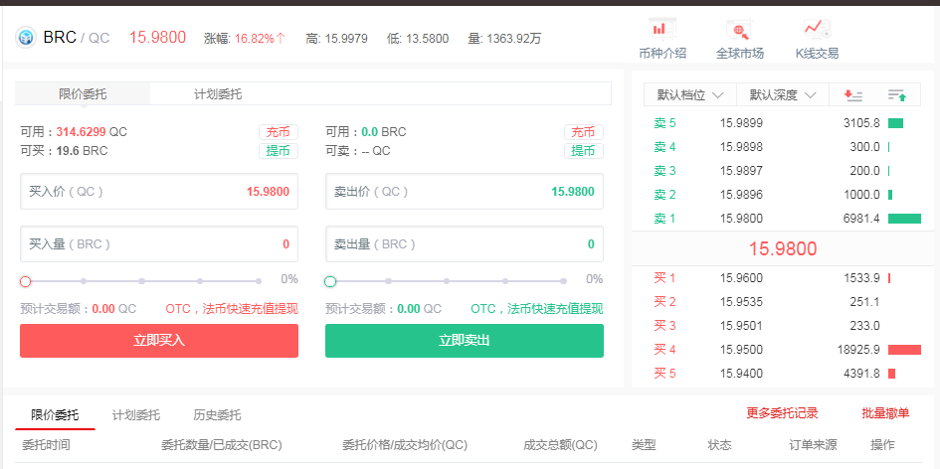
Task: Open the K线交易 chart trading icon
Action: pyautogui.click(x=817, y=28)
